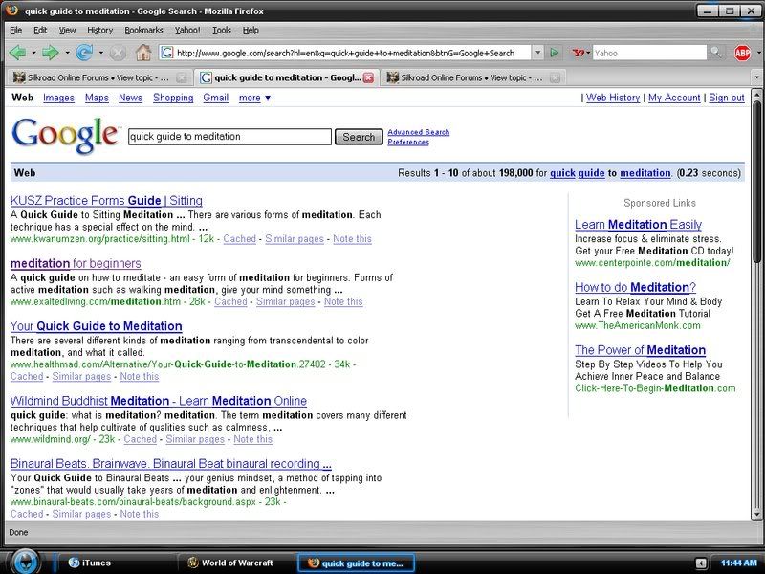Reload the page with the refresh icon
The width and height of the screenshot is (765, 574).
(x=84, y=52)
